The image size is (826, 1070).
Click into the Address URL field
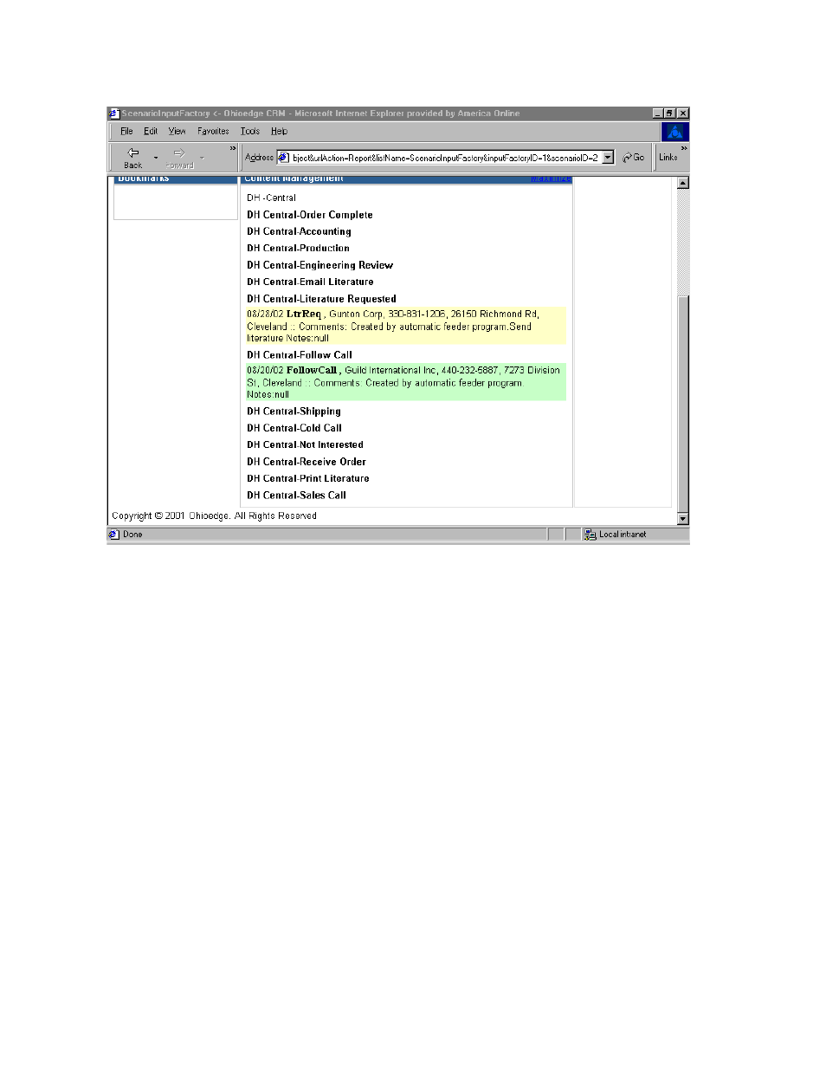pos(445,158)
